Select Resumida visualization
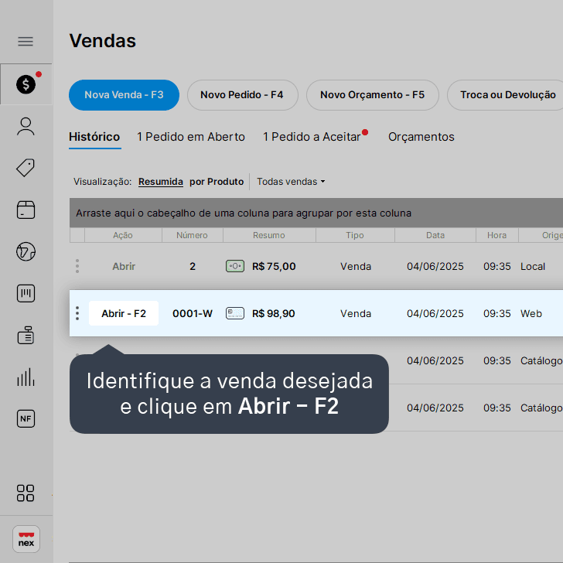The width and height of the screenshot is (563, 563). 161,182
